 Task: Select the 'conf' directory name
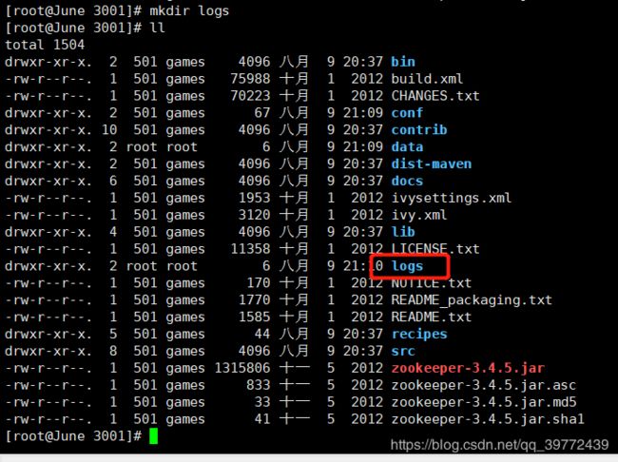407,113
